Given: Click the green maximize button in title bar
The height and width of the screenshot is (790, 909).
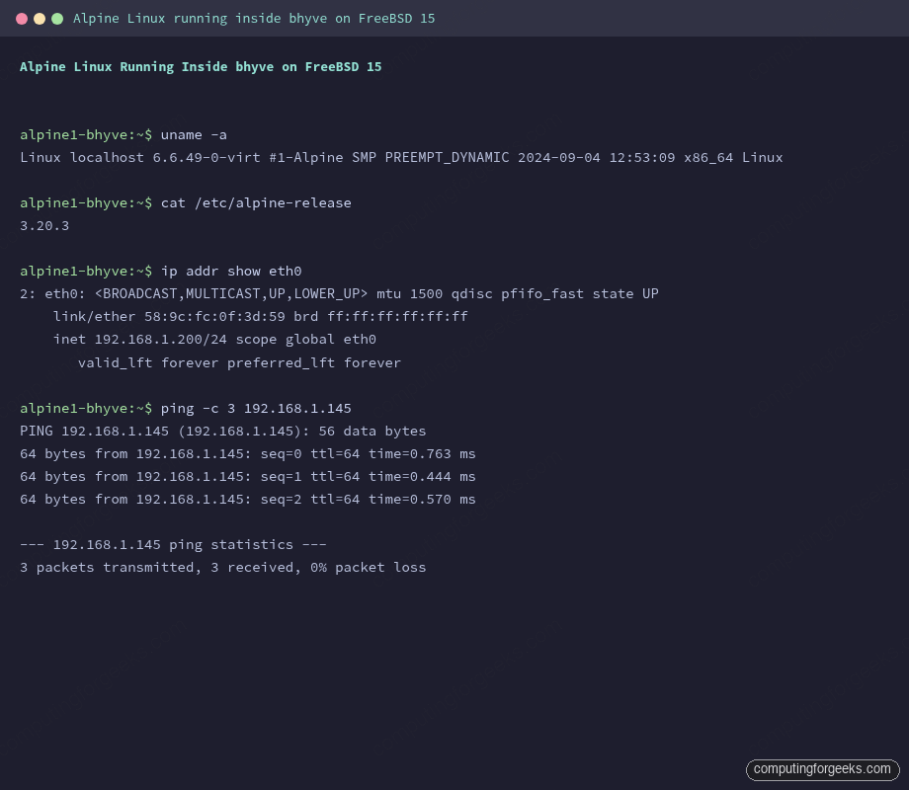Looking at the screenshot, I should click(57, 18).
